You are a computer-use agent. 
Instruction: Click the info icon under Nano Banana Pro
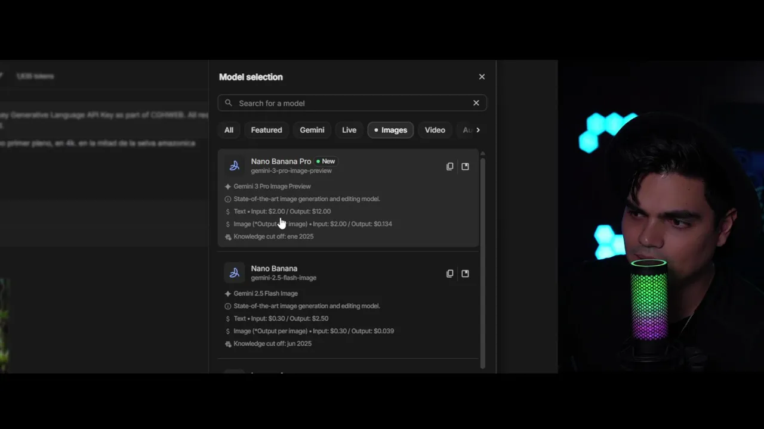(x=227, y=199)
